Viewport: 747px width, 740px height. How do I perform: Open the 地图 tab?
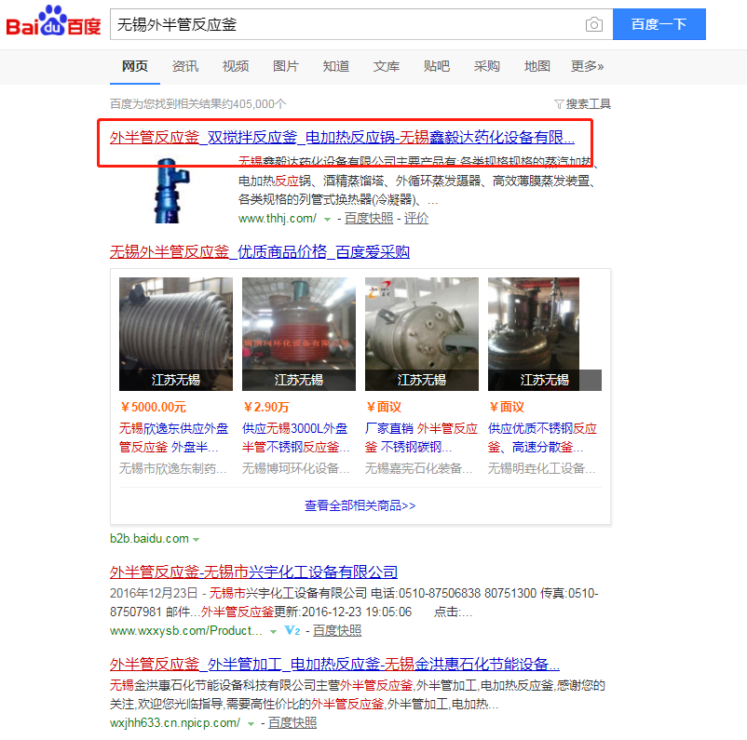[x=536, y=66]
